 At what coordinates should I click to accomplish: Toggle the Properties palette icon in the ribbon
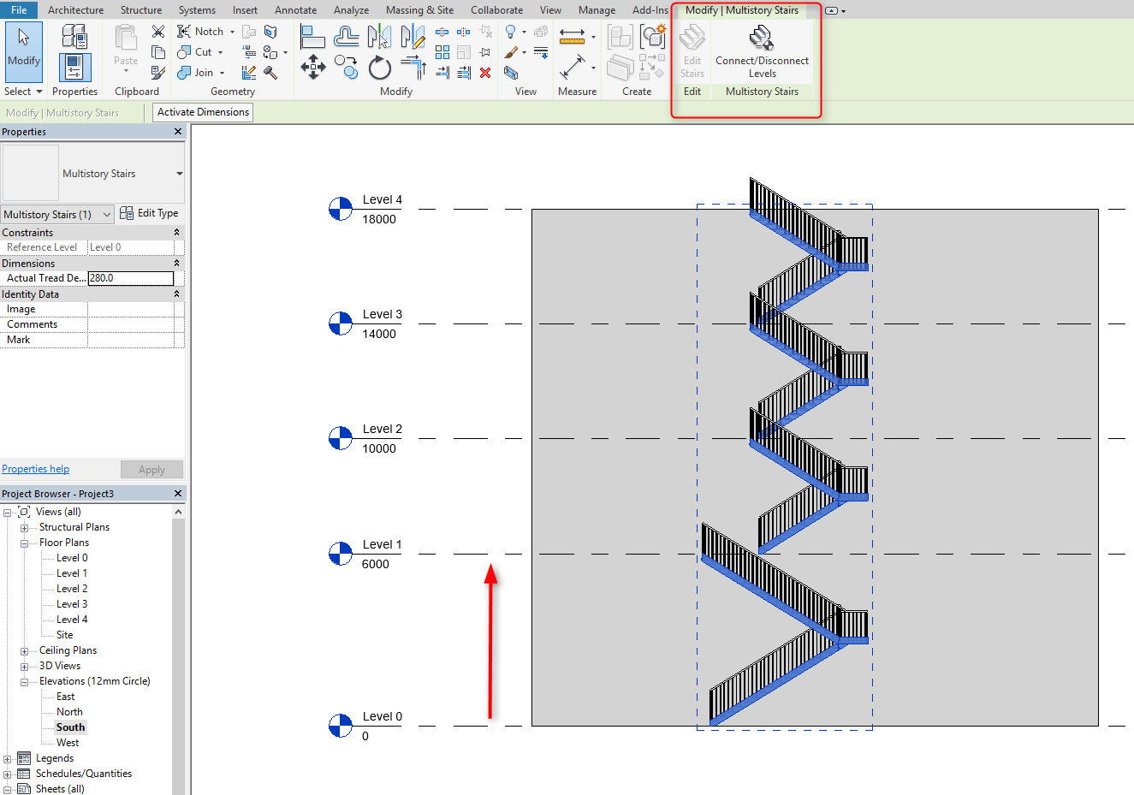(x=74, y=68)
